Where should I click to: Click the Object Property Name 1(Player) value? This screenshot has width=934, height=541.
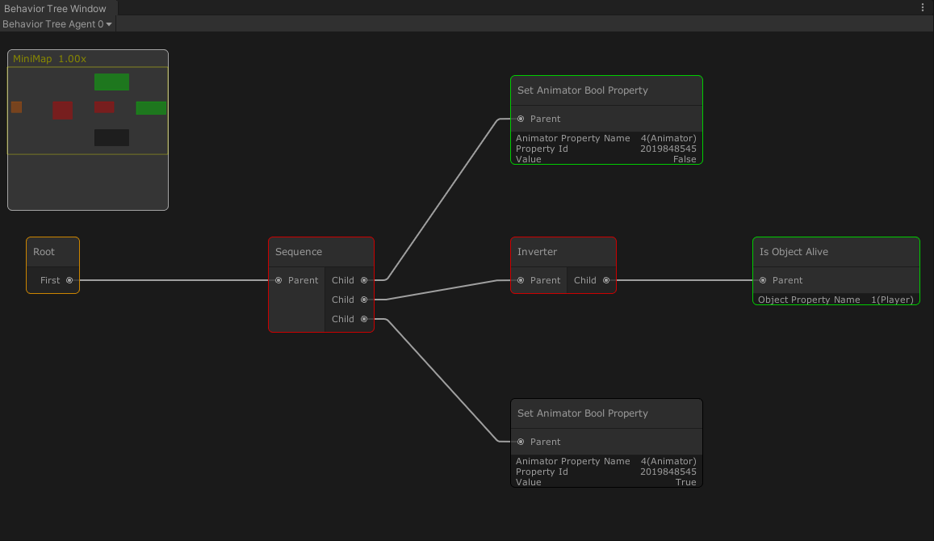pos(892,300)
